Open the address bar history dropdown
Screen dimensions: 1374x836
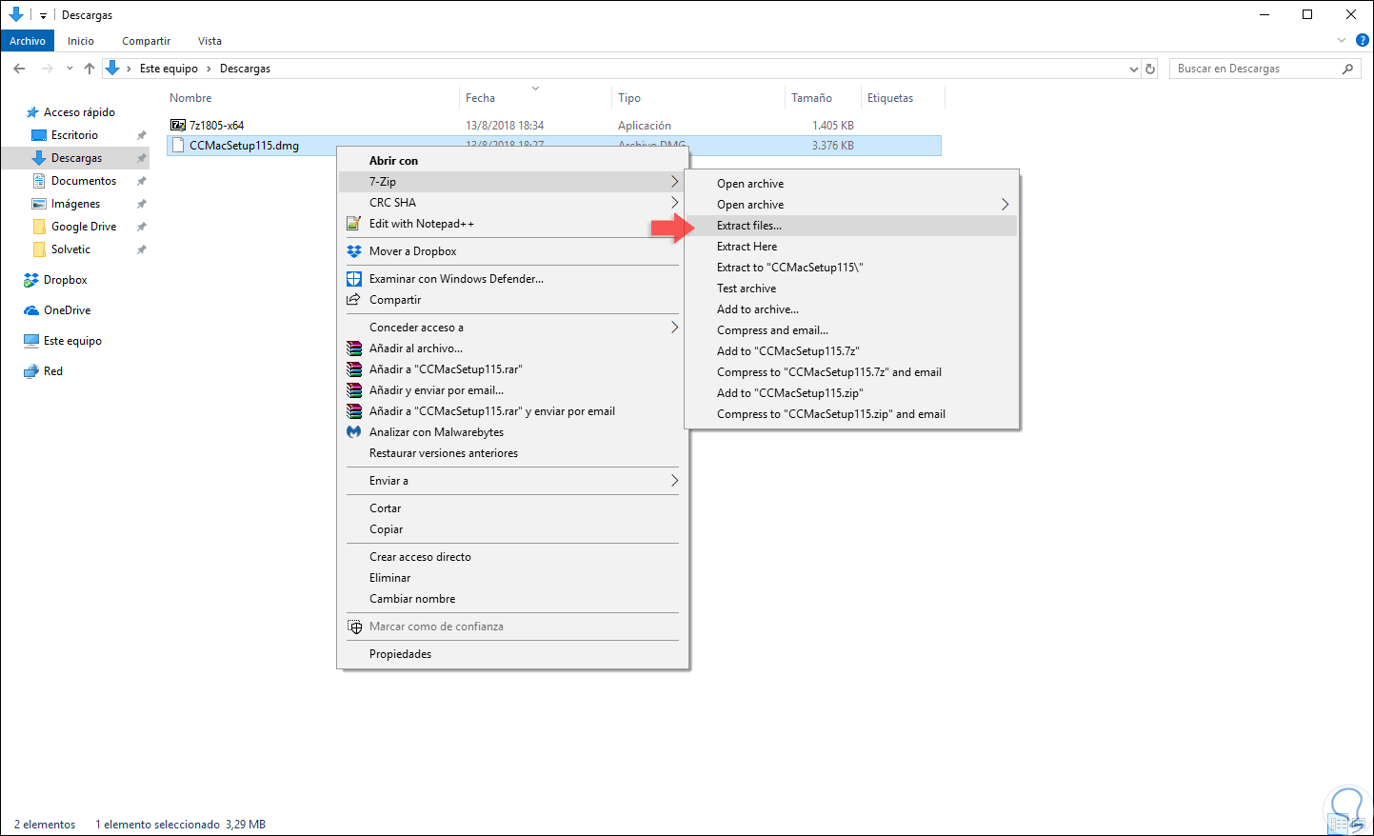(x=1133, y=69)
